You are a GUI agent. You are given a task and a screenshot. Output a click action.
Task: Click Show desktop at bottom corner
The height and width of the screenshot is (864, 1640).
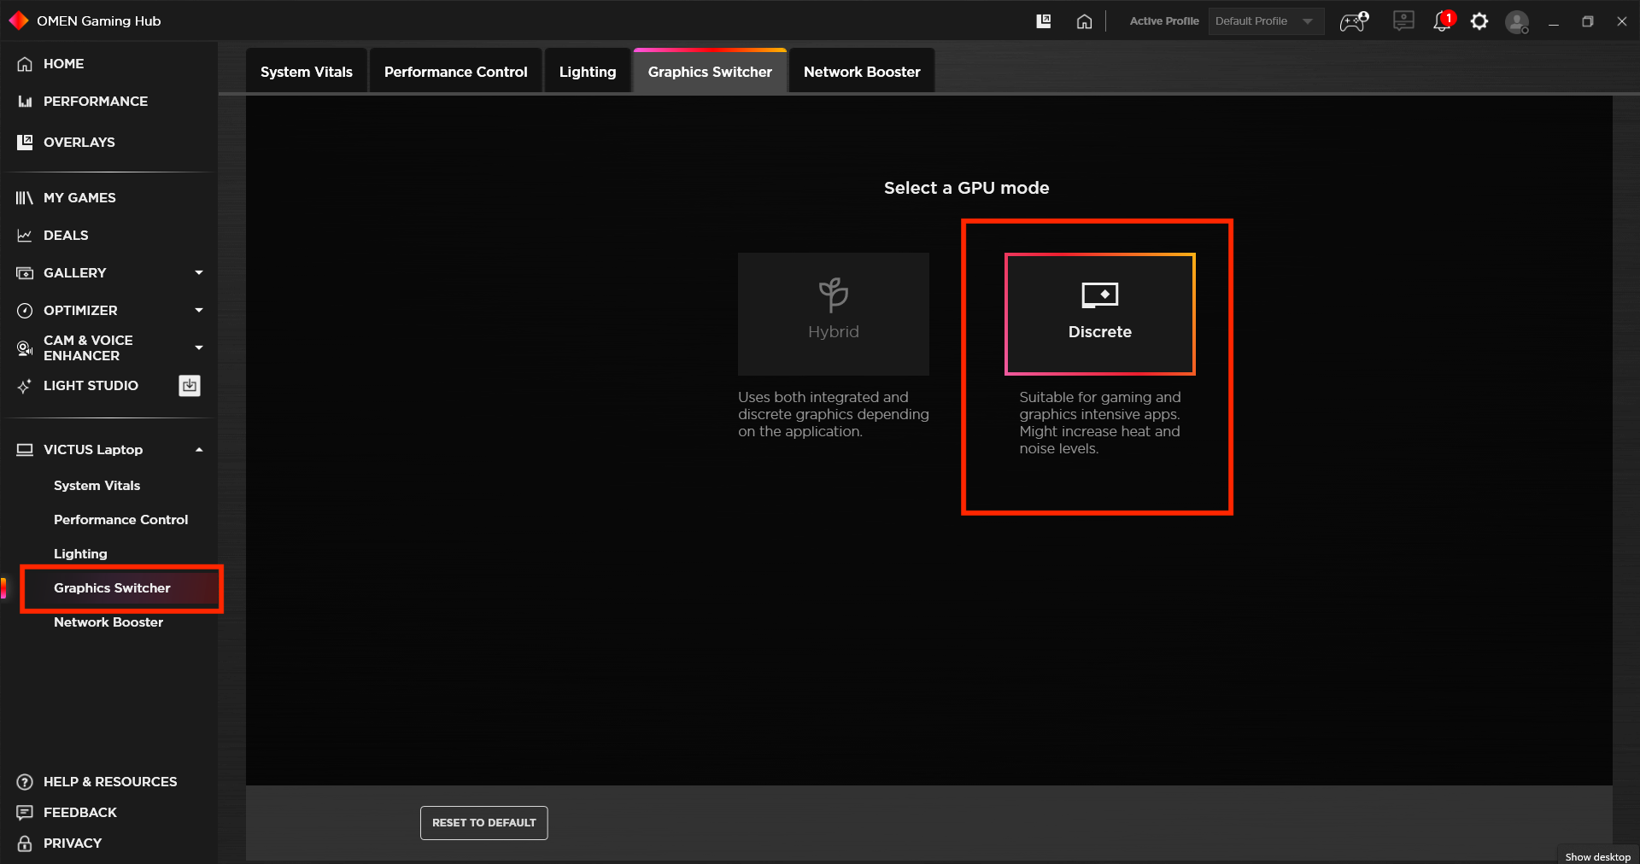point(1597,856)
